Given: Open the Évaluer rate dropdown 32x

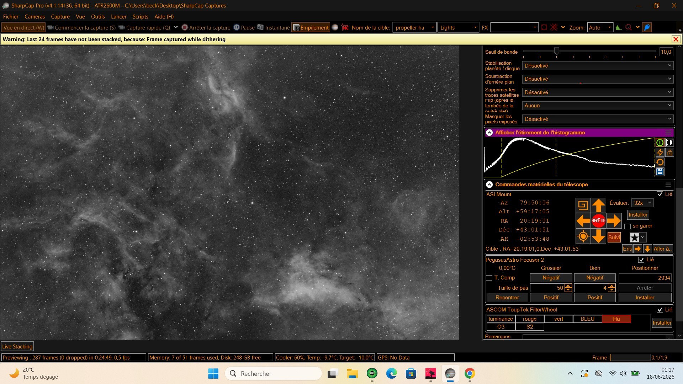Looking at the screenshot, I should click(x=642, y=203).
